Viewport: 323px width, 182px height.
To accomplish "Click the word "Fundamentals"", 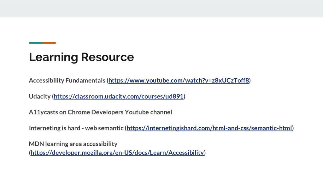I will 85,81.
